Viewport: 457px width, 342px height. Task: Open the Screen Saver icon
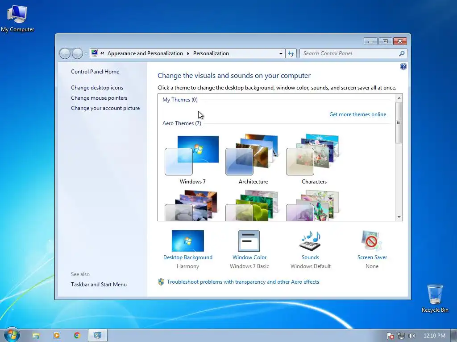[372, 241]
